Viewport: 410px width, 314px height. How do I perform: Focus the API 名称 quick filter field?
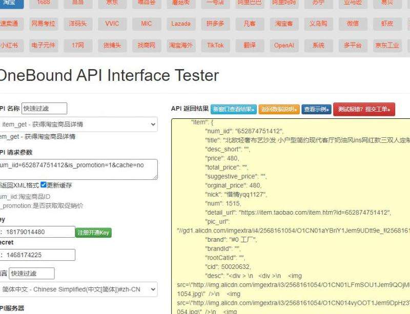coord(44,109)
